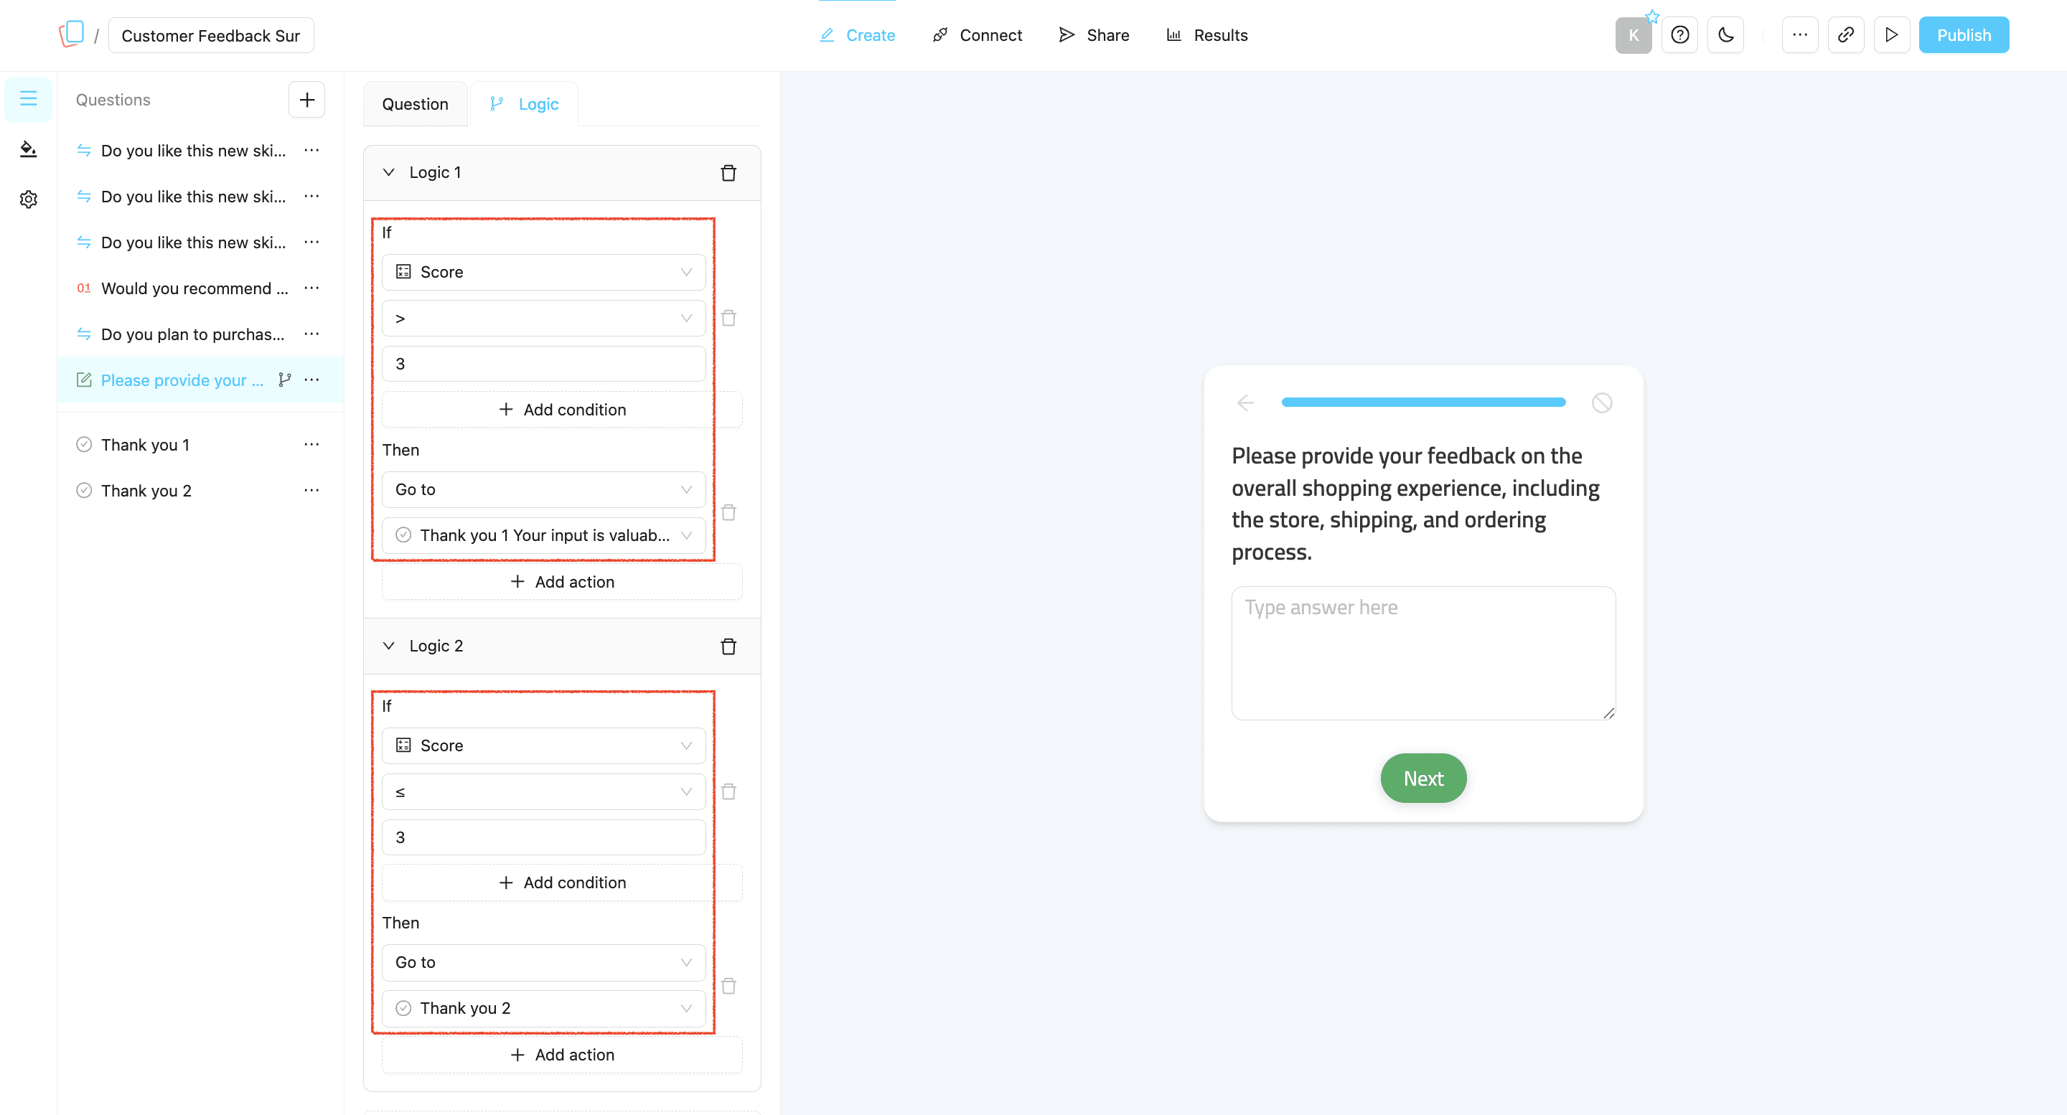The image size is (2067, 1115).
Task: Toggle the Questions list hamburger icon
Action: click(29, 99)
